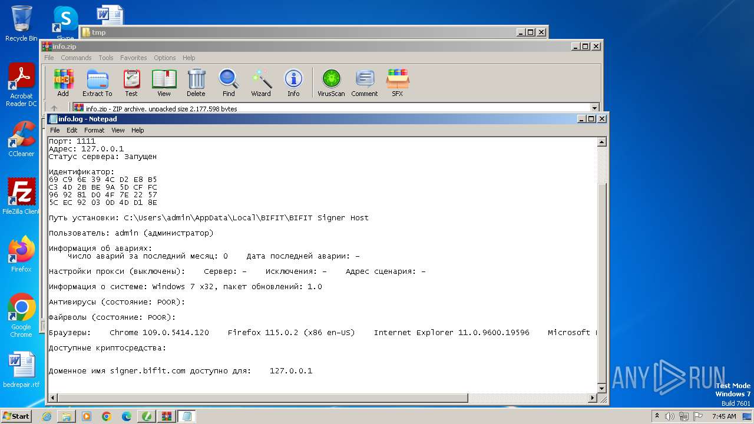This screenshot has width=754, height=424.
Task: Click the signer.bifit.com domain line
Action: coord(180,371)
